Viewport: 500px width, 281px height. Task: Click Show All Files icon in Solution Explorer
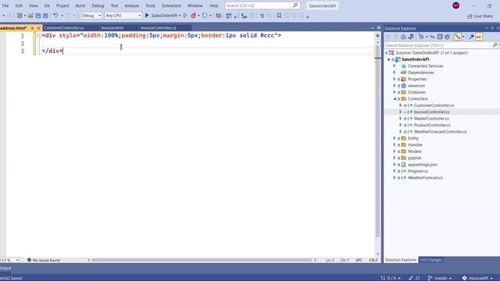point(448,37)
